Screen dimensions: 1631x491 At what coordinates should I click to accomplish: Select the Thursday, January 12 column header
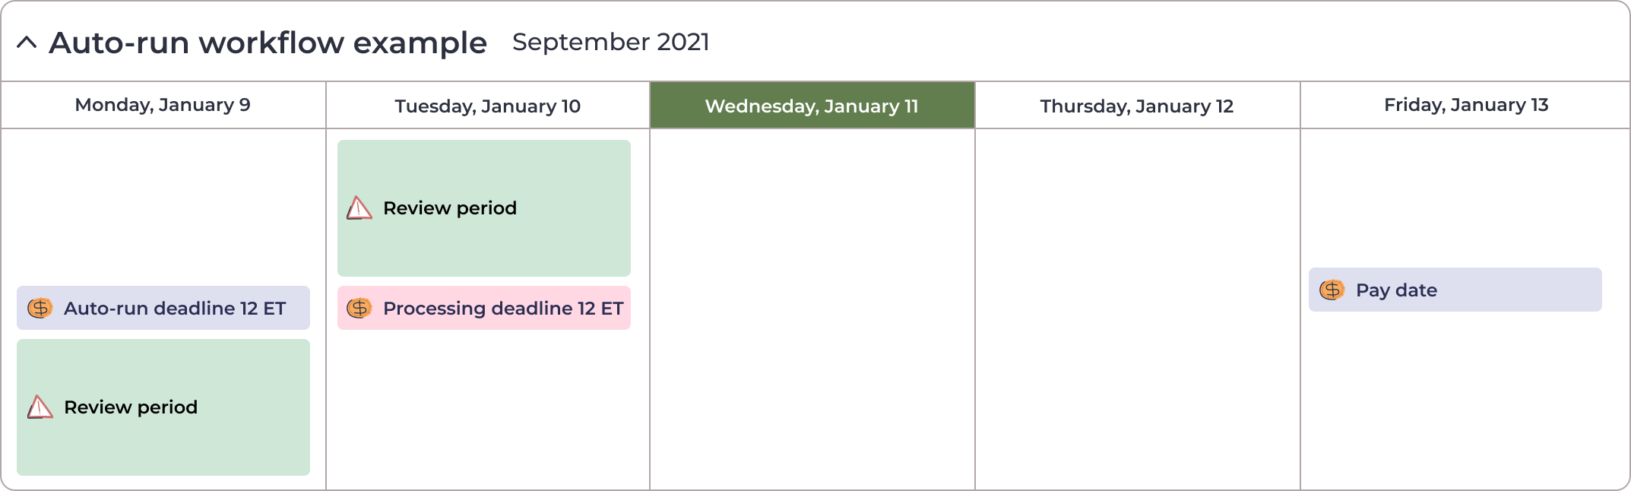tap(1138, 105)
